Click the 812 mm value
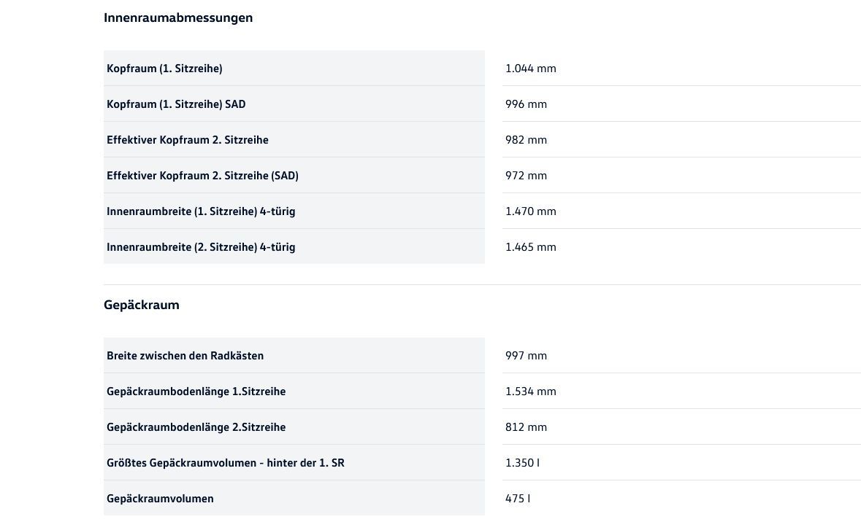 [x=526, y=427]
